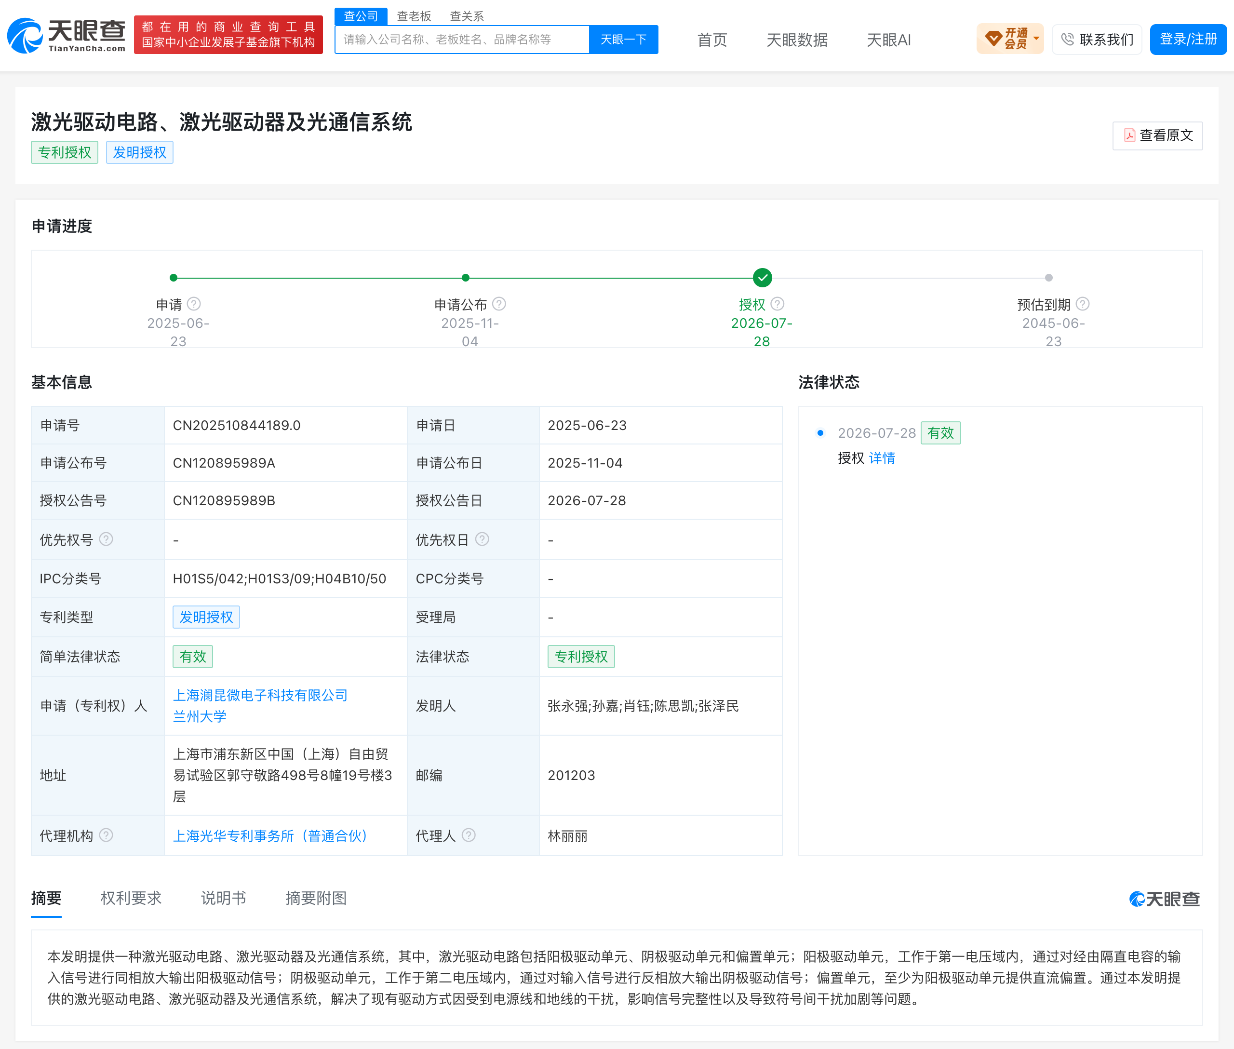Go to 首页 in the navigation
This screenshot has height=1049, width=1234.
point(712,40)
